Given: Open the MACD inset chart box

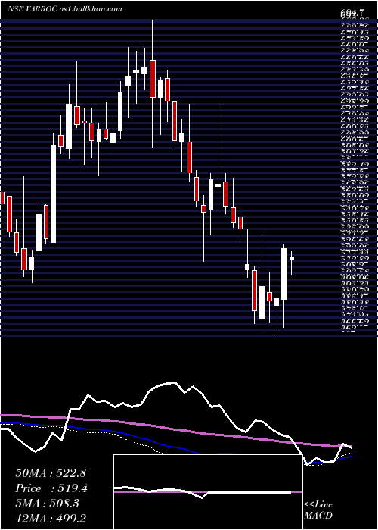Looking at the screenshot, I should (x=208, y=492).
